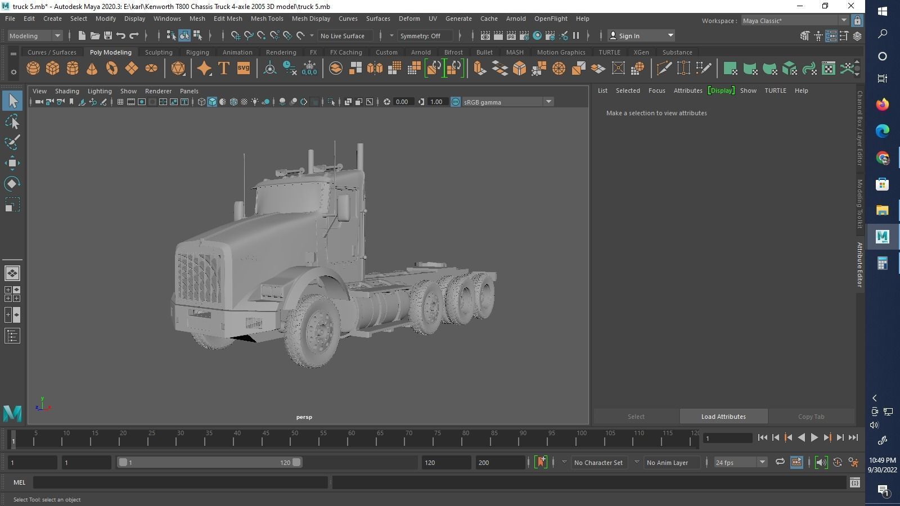900x506 pixels.
Task: Step forward one key
Action: [x=827, y=437]
